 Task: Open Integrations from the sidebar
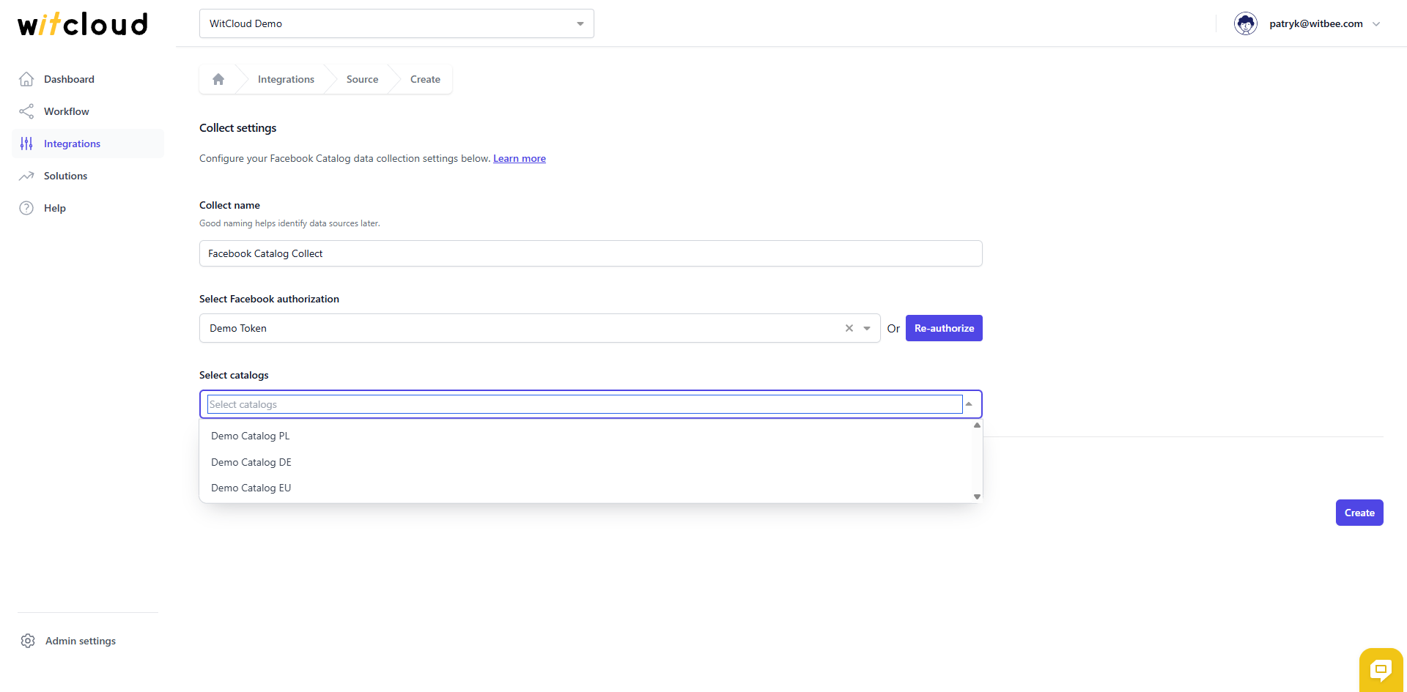click(x=88, y=144)
